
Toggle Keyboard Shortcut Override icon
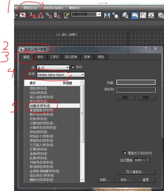click(x=22, y=15)
